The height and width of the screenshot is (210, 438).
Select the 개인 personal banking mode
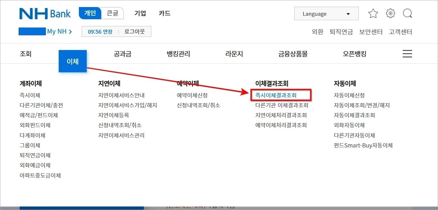[x=90, y=13]
